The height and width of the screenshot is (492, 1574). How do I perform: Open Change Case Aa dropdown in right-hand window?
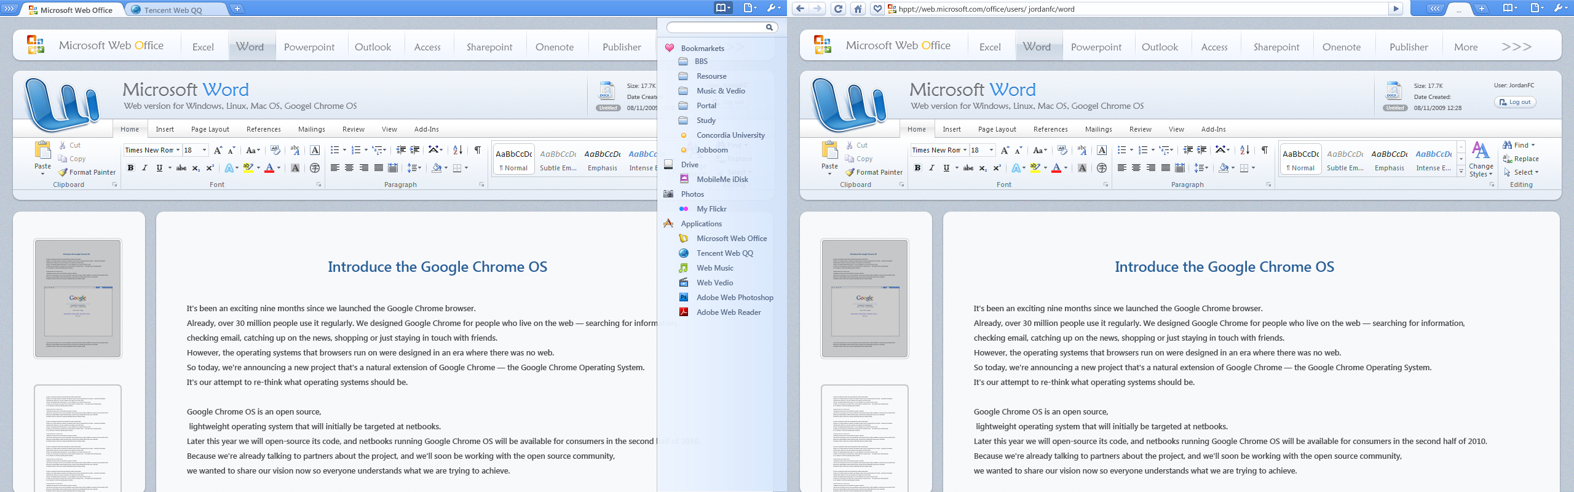1040,150
